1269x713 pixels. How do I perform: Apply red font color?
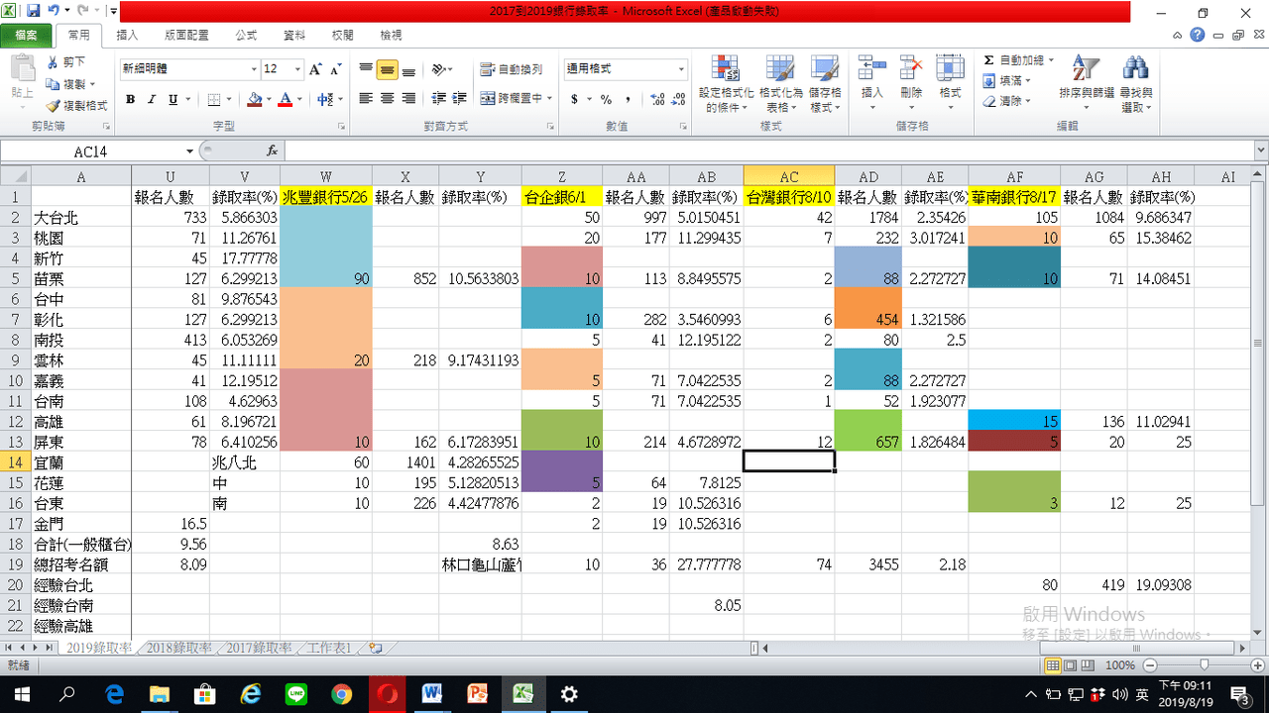click(x=286, y=99)
